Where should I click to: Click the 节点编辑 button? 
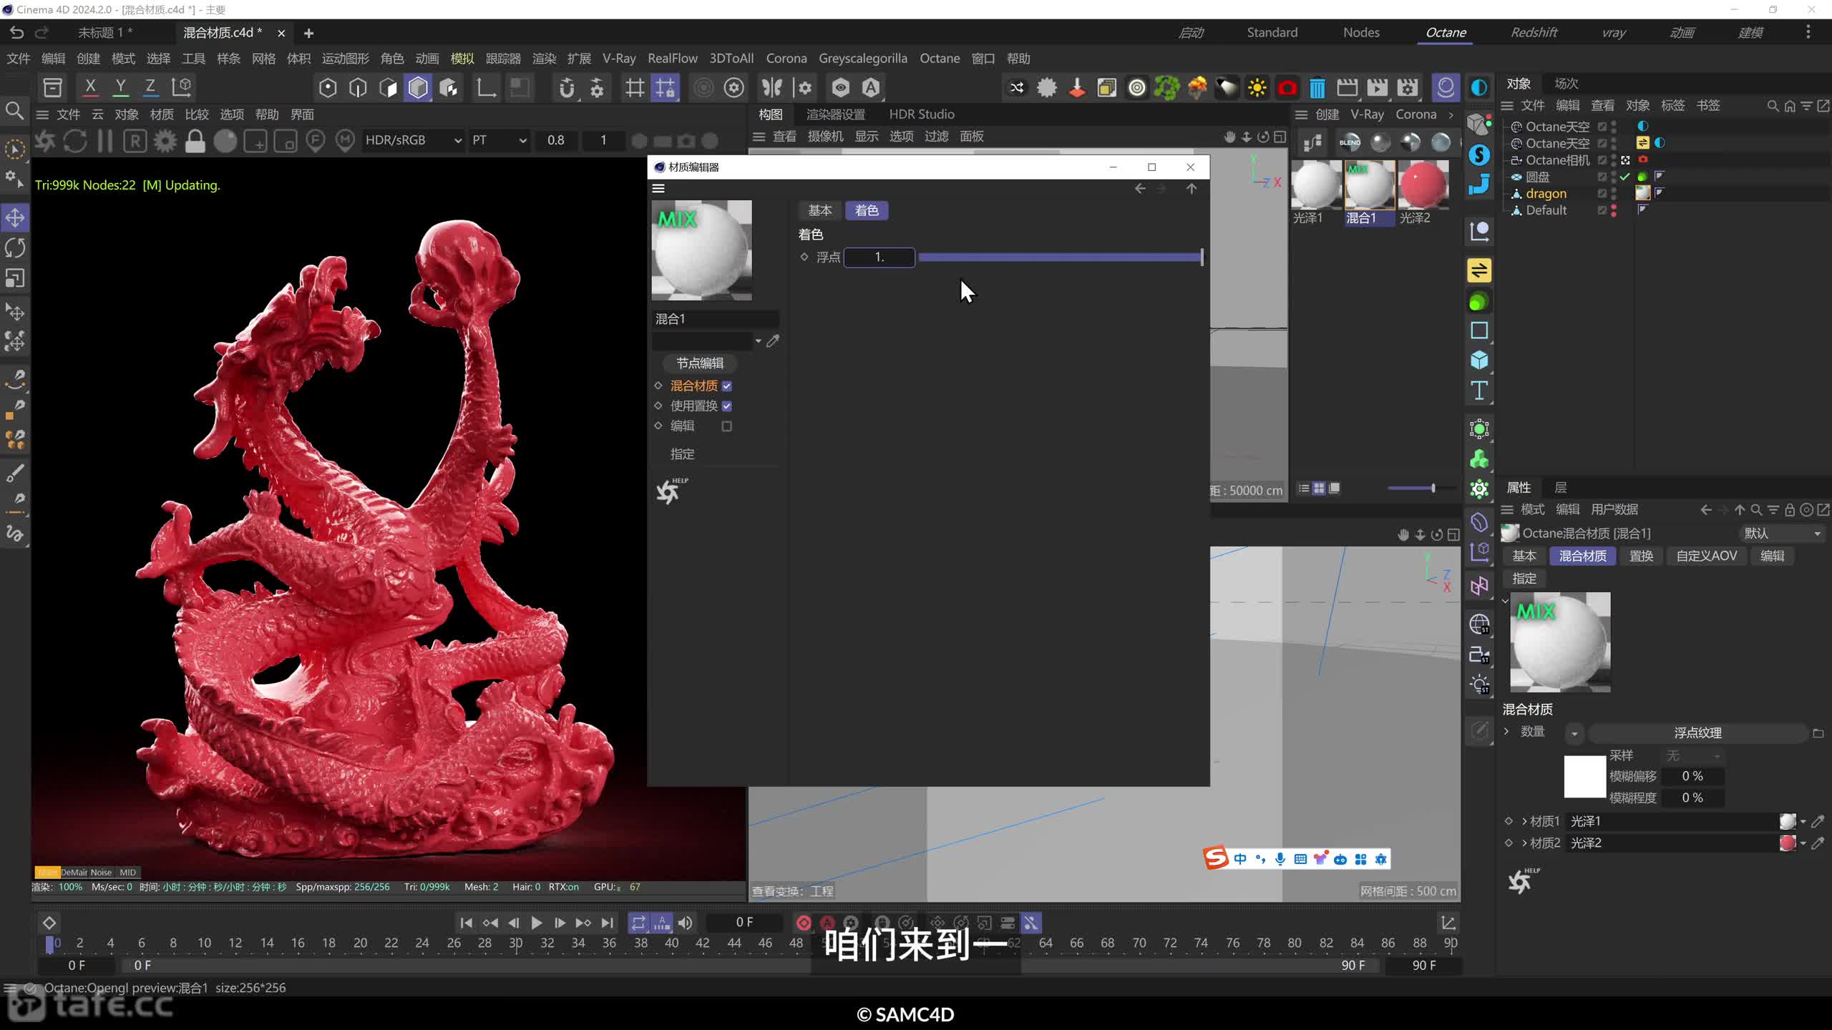pyautogui.click(x=700, y=363)
